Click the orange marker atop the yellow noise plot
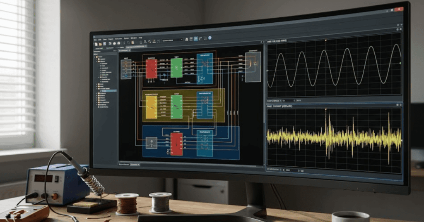The image size is (424, 222). 325,109
